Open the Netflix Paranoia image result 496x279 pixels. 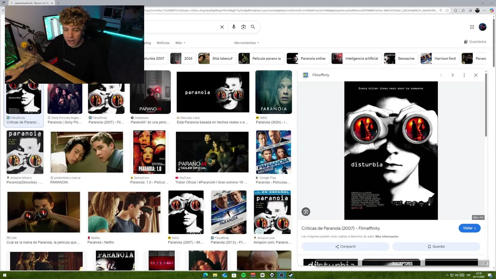point(124,212)
